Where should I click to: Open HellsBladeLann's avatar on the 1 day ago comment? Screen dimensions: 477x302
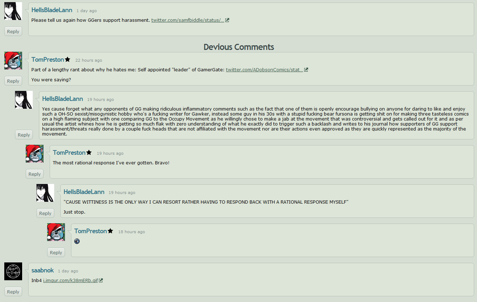[x=13, y=11]
